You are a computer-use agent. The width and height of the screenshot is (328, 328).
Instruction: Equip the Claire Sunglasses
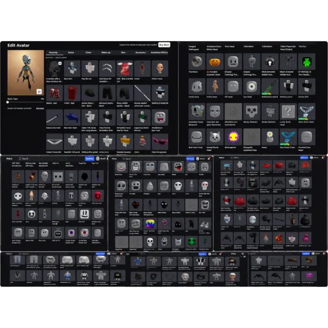pos(159,141)
